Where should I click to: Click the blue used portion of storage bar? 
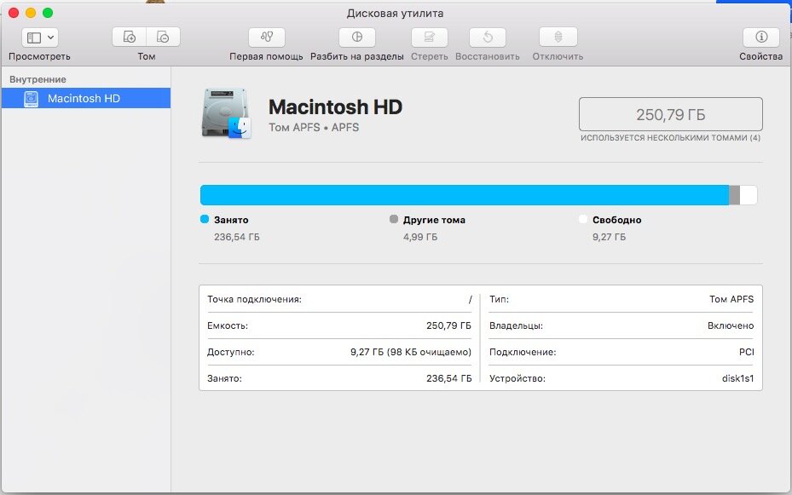464,195
